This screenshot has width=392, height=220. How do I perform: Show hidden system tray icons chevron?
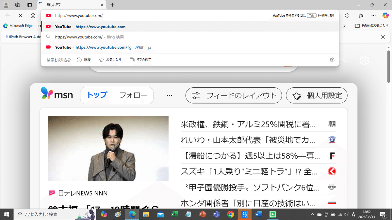click(312, 214)
